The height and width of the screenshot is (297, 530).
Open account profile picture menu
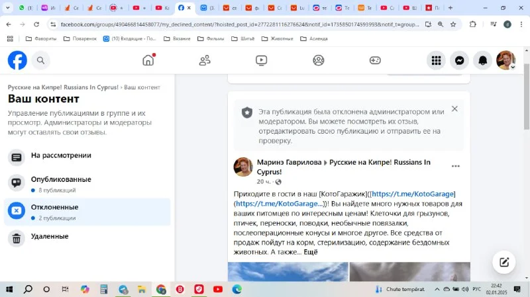pos(505,60)
